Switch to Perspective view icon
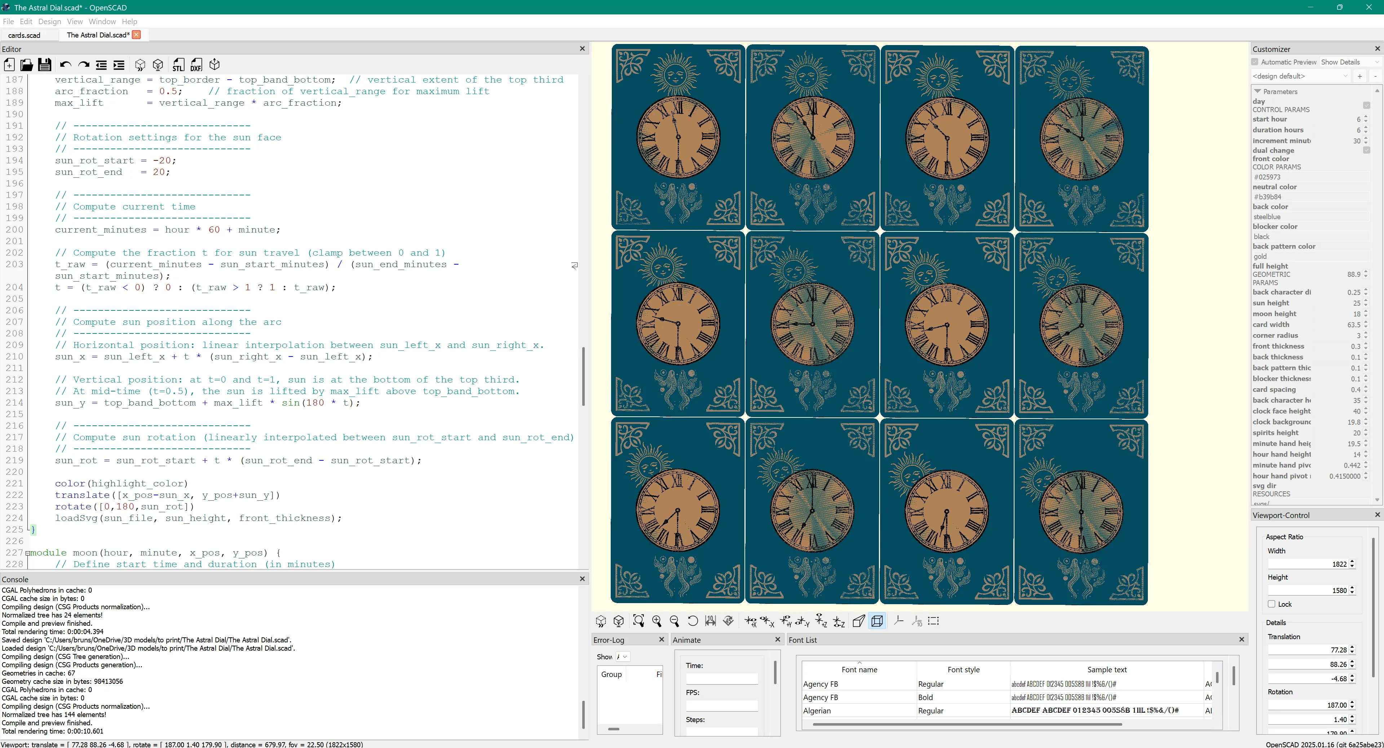The height and width of the screenshot is (748, 1384). 858,621
